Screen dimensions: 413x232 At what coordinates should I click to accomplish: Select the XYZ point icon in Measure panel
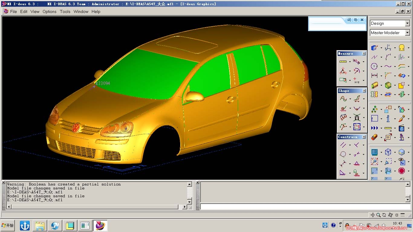click(356, 80)
